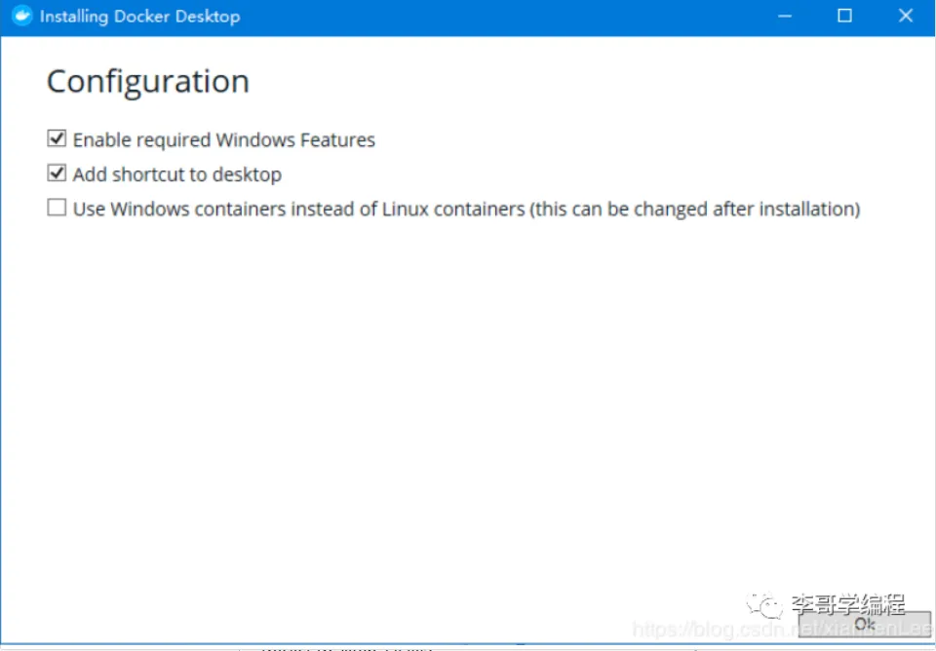Close the Docker Desktop installer
This screenshot has height=651, width=936.
[x=906, y=17]
